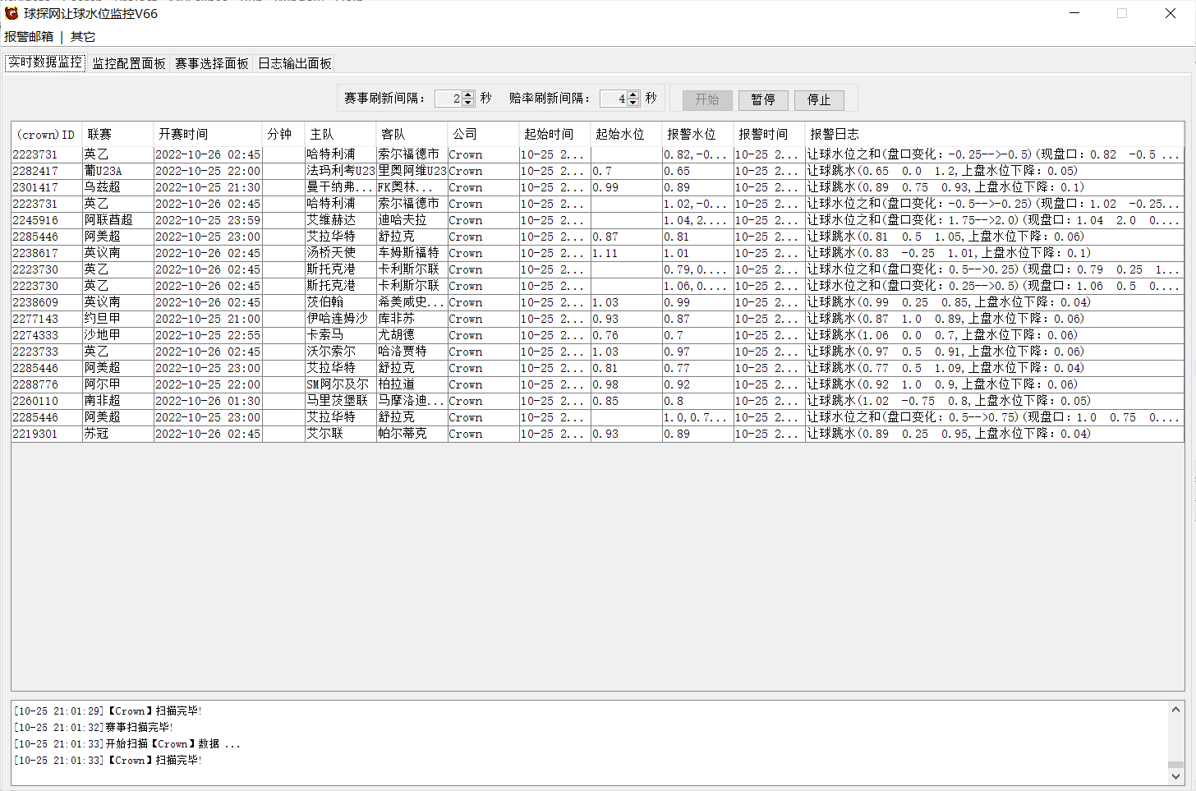This screenshot has width=1196, height=791.
Task: Open the 其它 menu
Action: pyautogui.click(x=83, y=36)
